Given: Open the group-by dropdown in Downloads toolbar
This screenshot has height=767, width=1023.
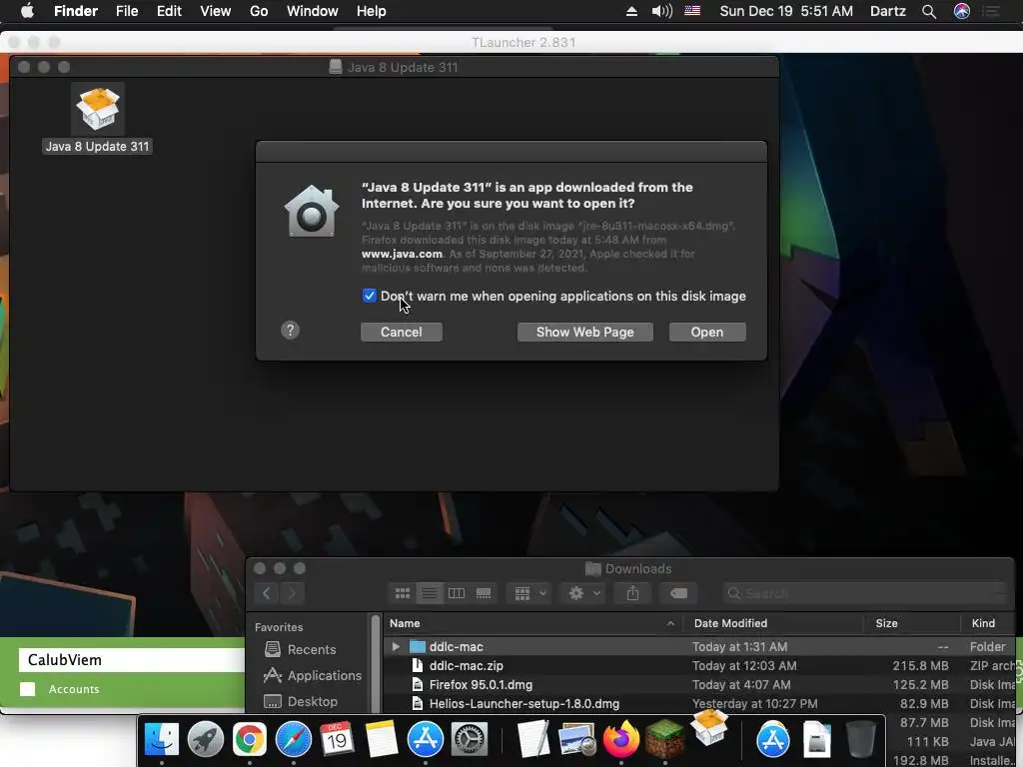Looking at the screenshot, I should pyautogui.click(x=529, y=593).
